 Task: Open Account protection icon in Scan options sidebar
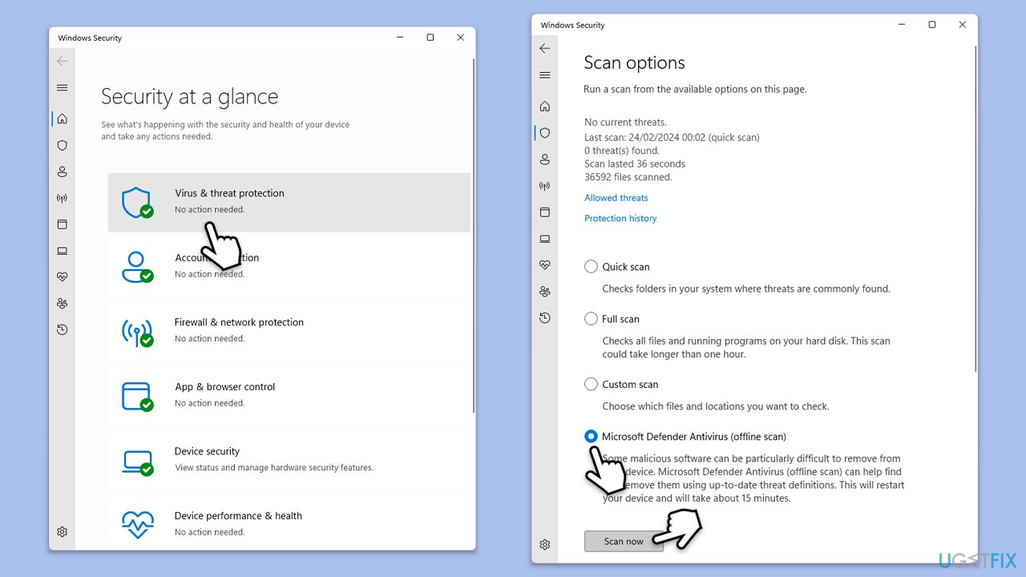click(545, 159)
